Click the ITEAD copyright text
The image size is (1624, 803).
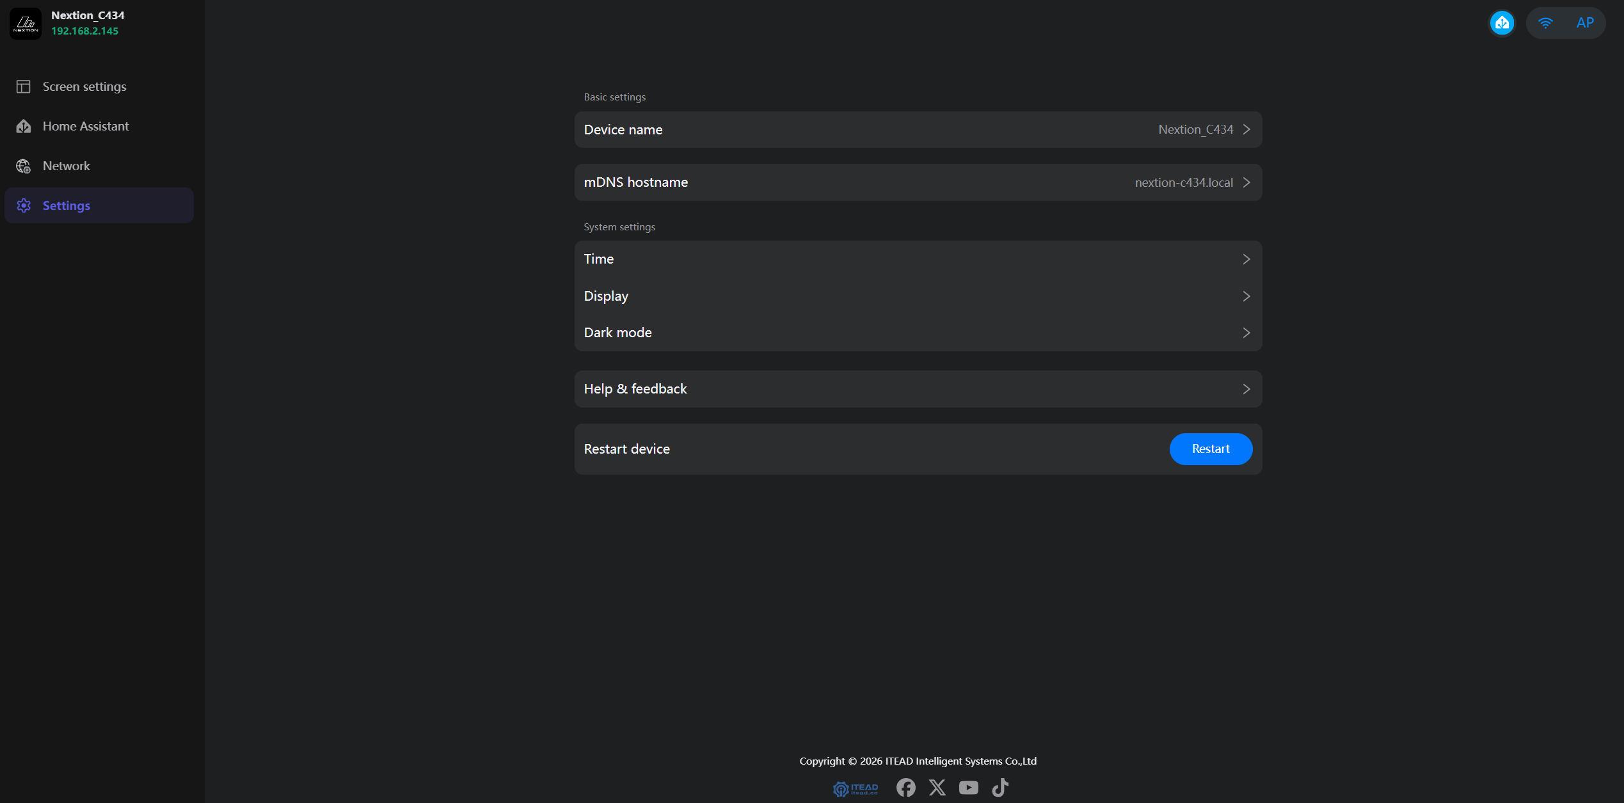click(918, 761)
